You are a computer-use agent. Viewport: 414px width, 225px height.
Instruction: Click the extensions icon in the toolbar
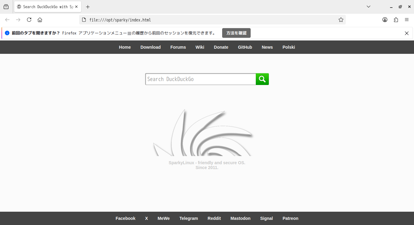(x=396, y=20)
